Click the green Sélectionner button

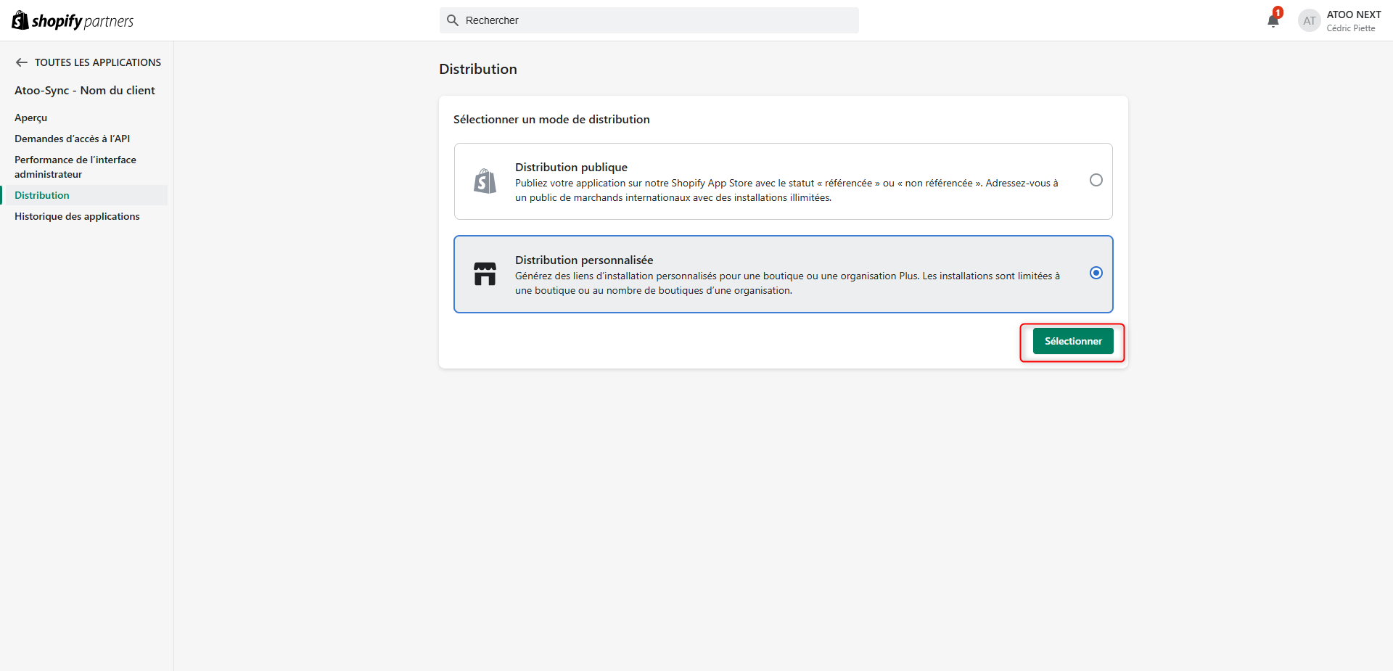1073,341
